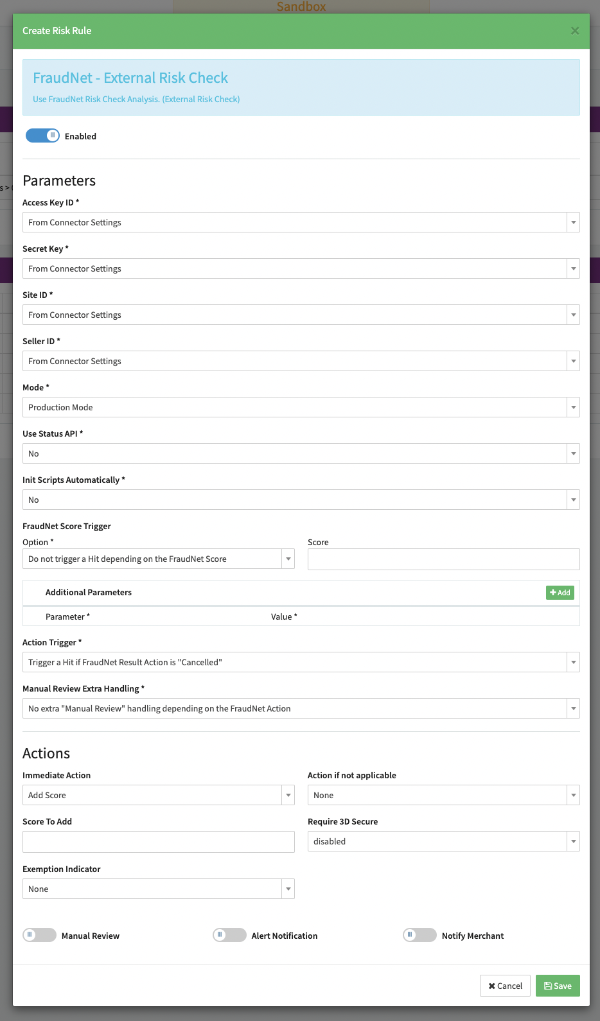The image size is (600, 1021).
Task: Open the Exemption Indicator dropdown
Action: pos(158,889)
